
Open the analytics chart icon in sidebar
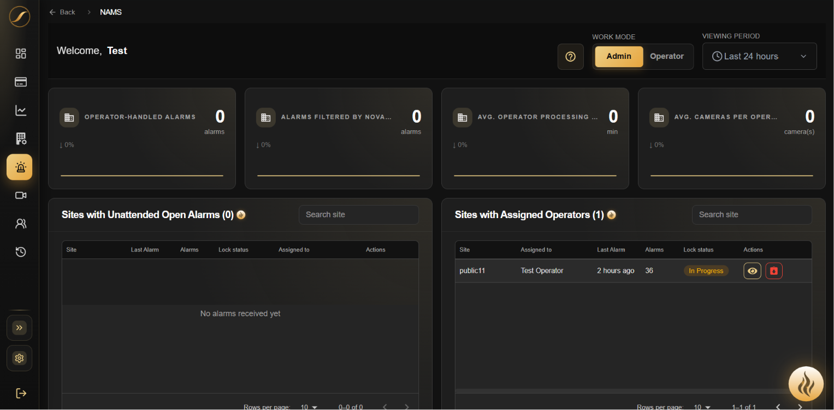point(21,110)
